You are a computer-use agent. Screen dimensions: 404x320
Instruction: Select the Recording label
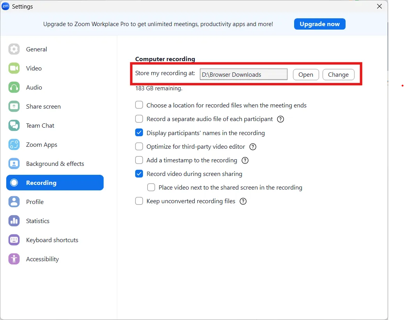[x=41, y=183]
